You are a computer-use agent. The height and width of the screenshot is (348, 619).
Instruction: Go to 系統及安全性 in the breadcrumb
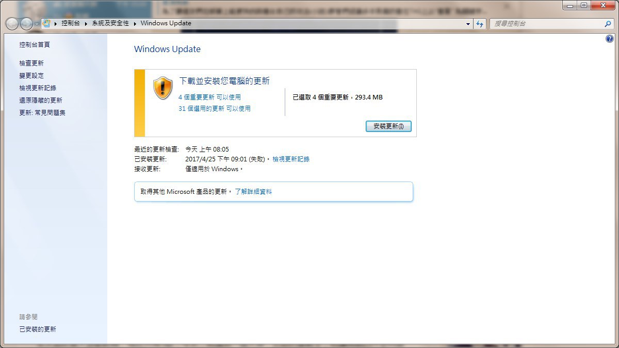[x=110, y=23]
